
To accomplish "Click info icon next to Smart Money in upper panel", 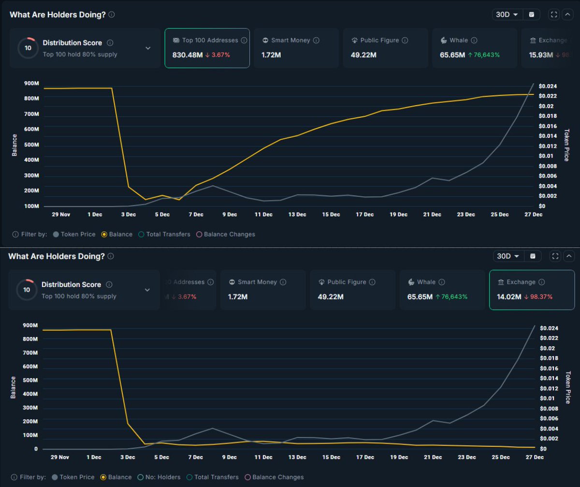I will coord(317,41).
